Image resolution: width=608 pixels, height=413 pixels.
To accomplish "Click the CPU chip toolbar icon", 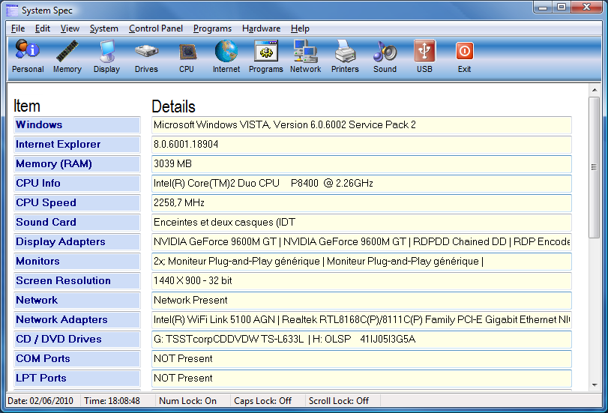I will tap(187, 57).
